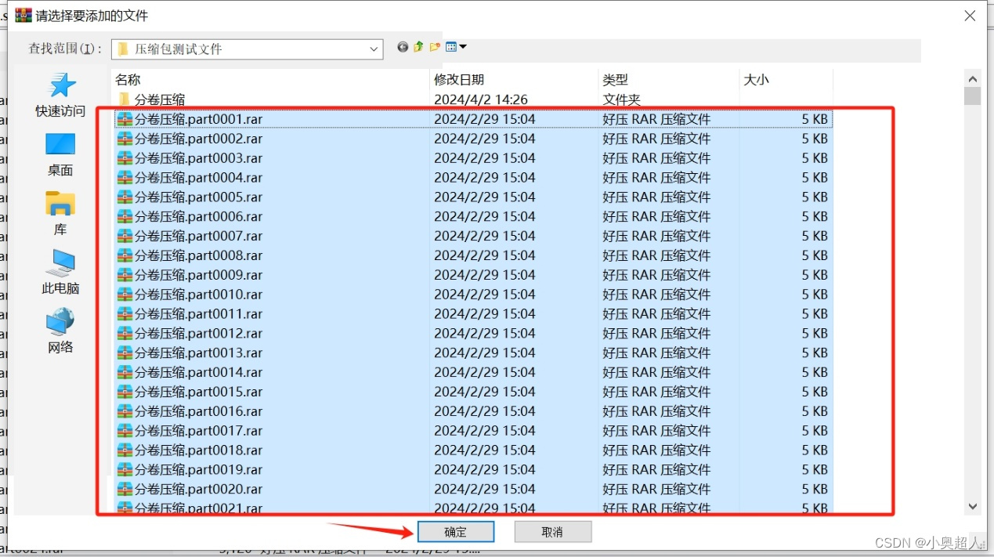The width and height of the screenshot is (994, 557).
Task: Select the icon of 分卷压缩.part0006.rar
Action: [125, 216]
